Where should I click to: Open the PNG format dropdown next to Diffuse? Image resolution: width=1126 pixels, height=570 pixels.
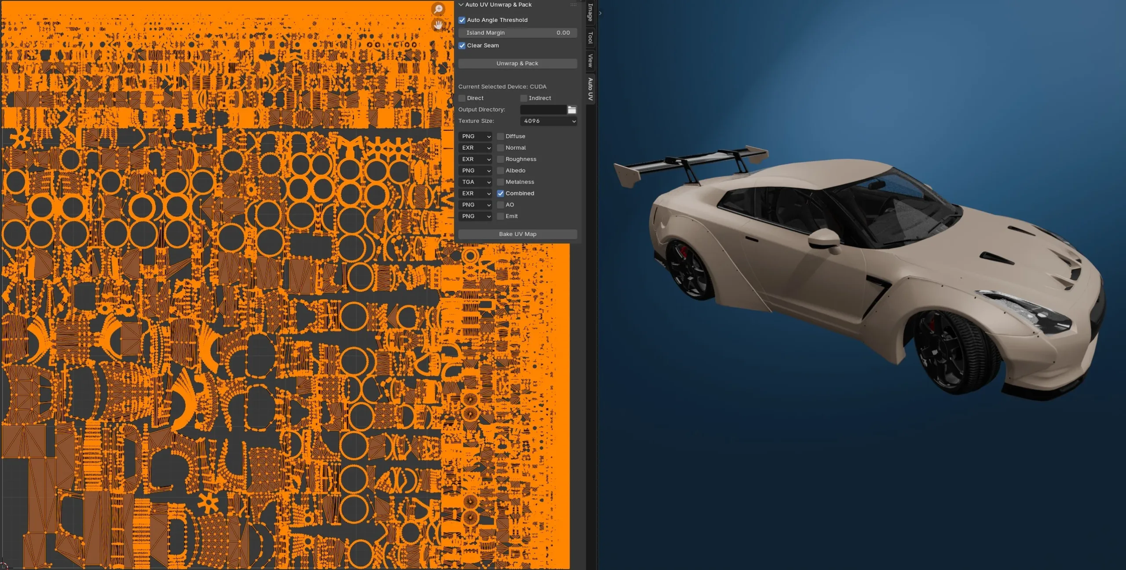475,136
